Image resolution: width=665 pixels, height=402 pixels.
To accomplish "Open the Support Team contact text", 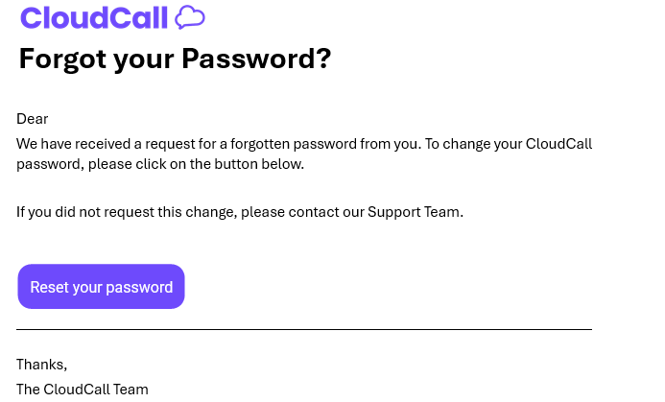I will (416, 212).
